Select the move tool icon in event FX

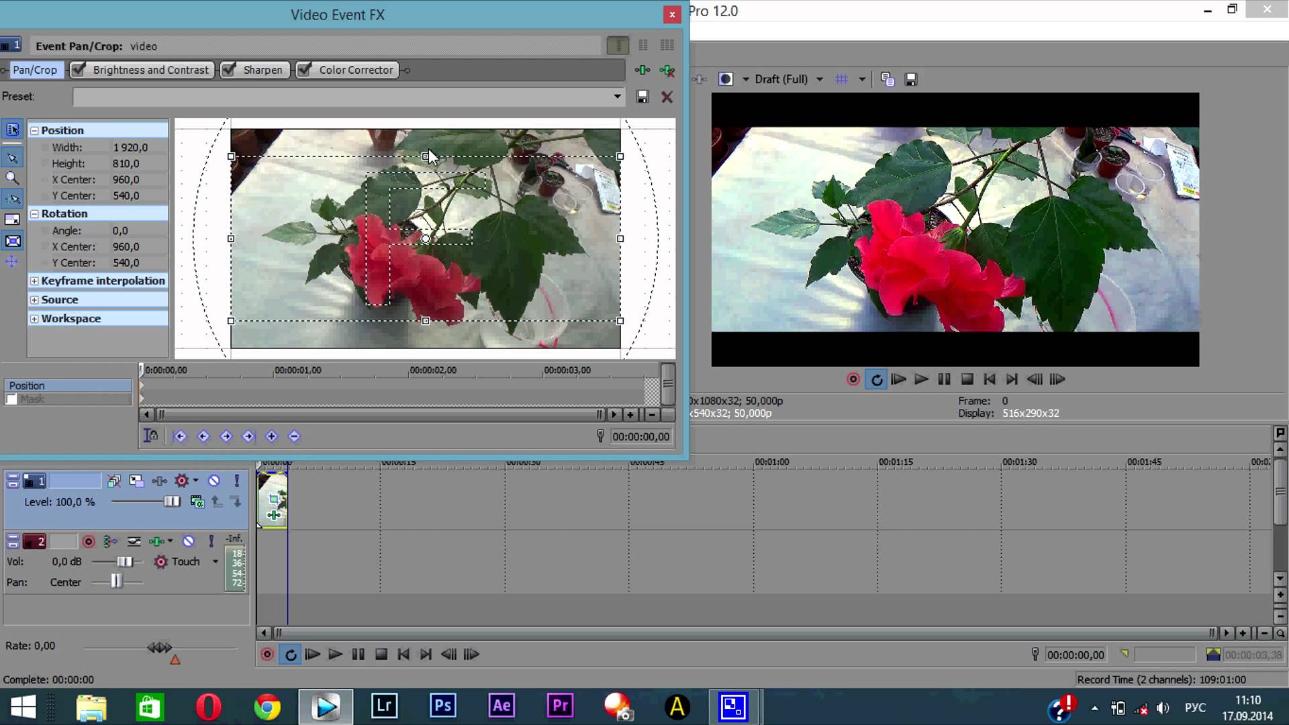coord(11,263)
